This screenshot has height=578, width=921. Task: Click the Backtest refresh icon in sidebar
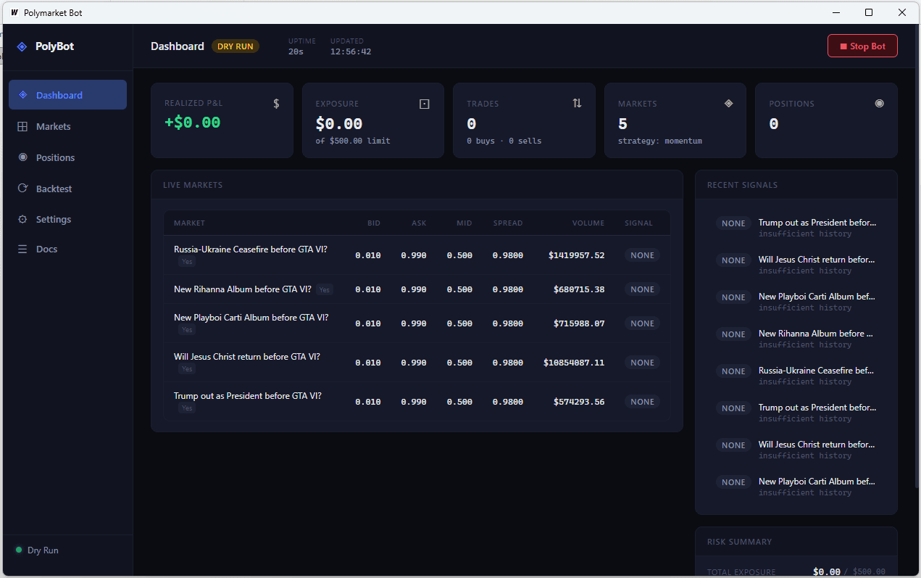point(22,189)
